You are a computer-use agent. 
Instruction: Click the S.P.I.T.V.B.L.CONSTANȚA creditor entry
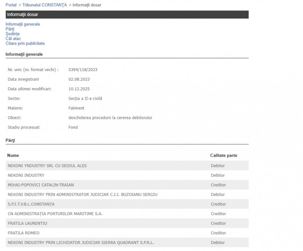click(x=31, y=204)
